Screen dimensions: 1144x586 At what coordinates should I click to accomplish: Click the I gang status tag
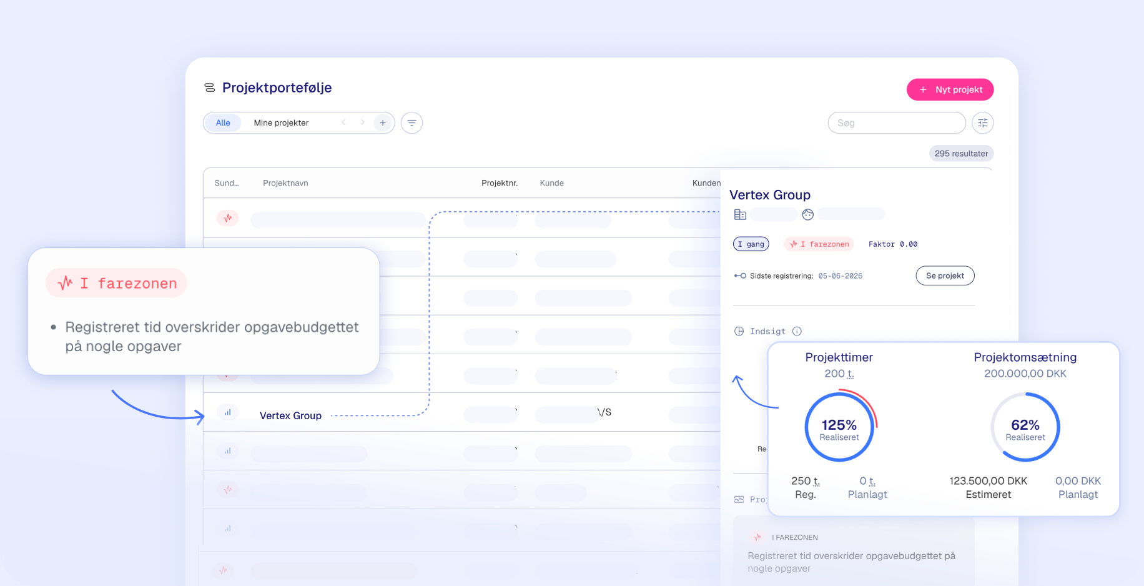click(x=751, y=244)
